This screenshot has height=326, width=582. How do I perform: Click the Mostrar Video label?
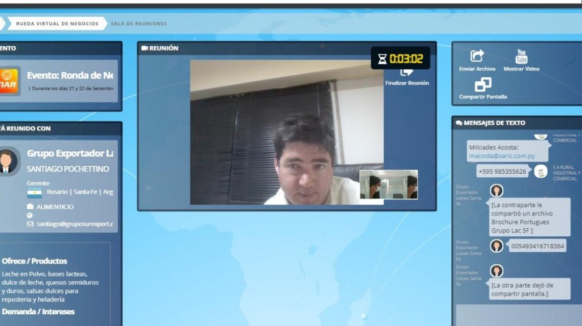[521, 69]
